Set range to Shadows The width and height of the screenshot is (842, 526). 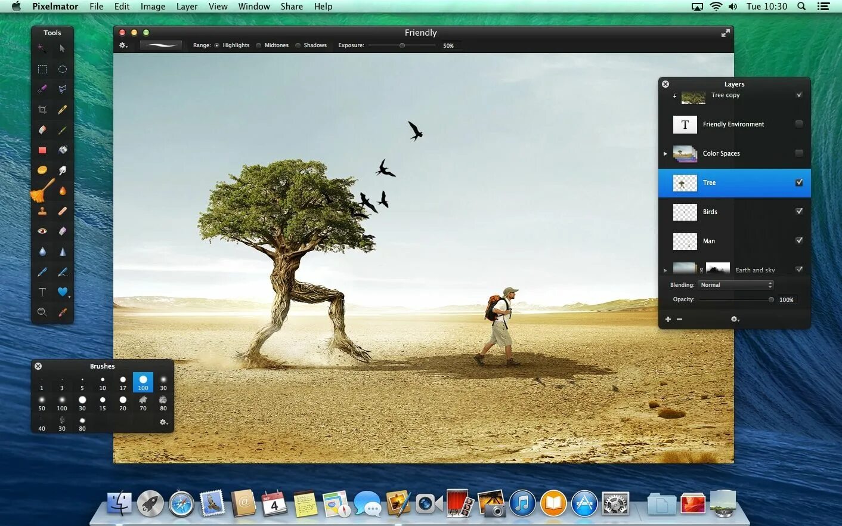tap(298, 45)
